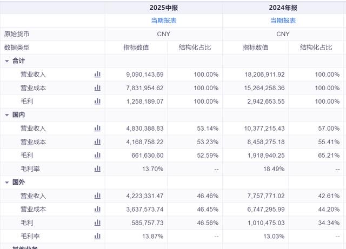Viewport: 346px width, 249px height.
Task: Select the 2025中报 column header
Action: 163,7
